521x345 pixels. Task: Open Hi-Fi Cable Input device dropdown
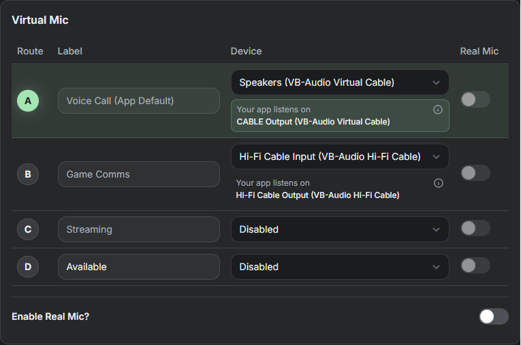(340, 157)
